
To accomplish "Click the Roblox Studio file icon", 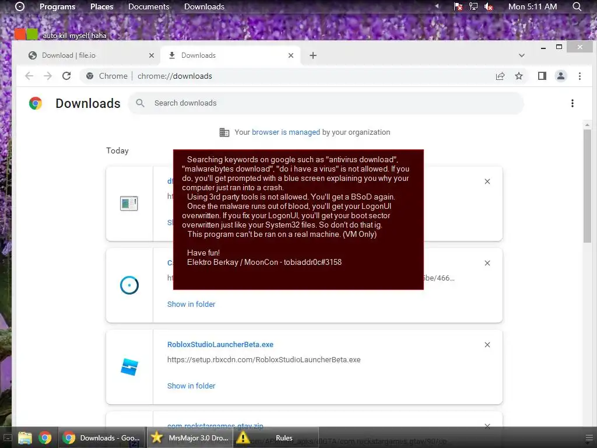I will pos(129,366).
